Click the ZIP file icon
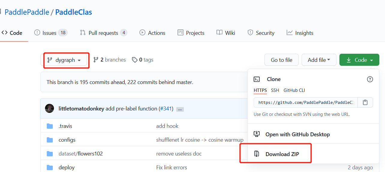 (x=257, y=154)
